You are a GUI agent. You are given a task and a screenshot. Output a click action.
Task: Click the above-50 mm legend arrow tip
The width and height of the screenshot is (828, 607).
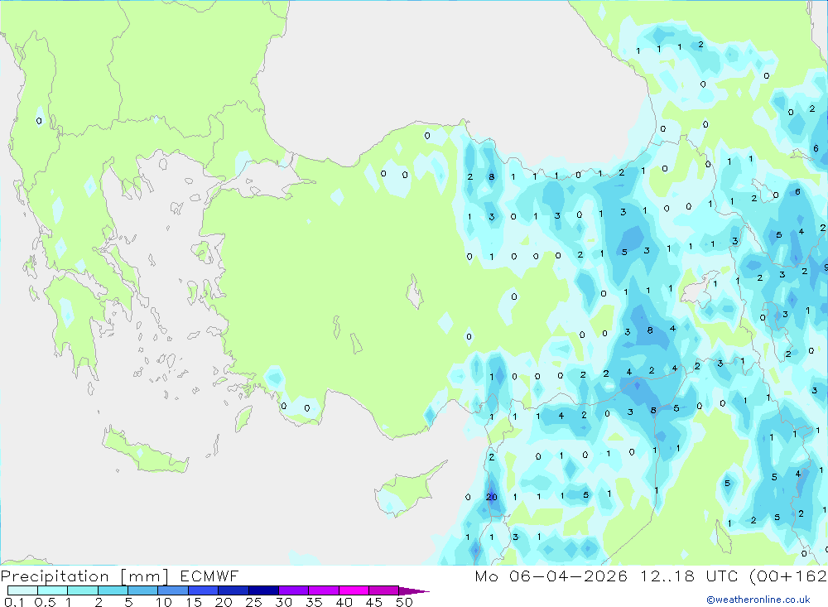pos(414,590)
